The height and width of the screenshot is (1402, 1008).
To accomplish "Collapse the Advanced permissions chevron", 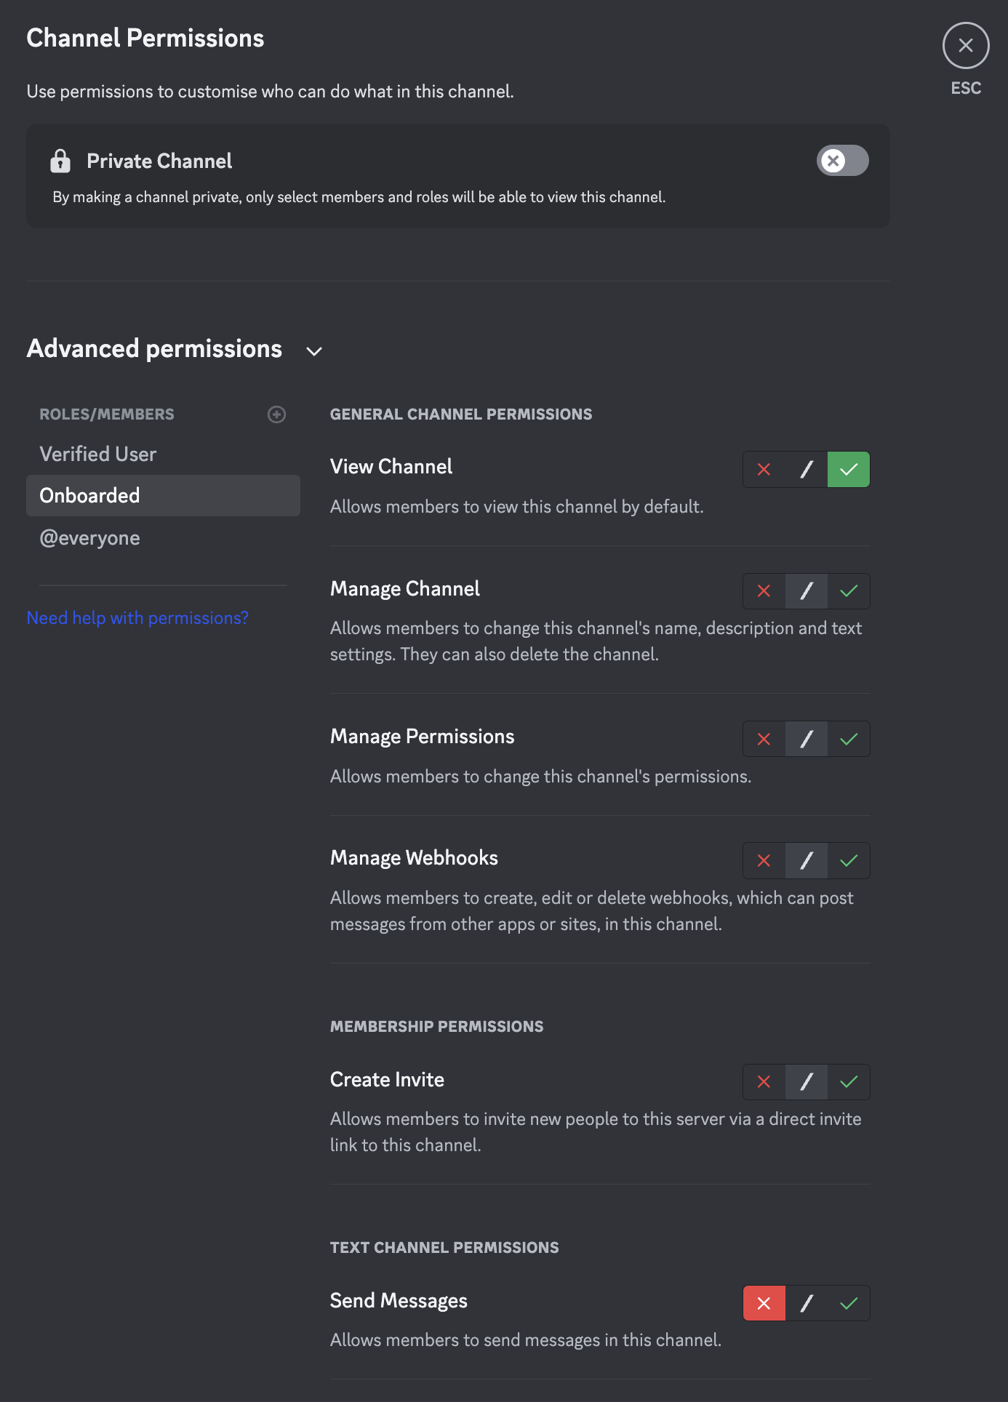I will tap(314, 351).
